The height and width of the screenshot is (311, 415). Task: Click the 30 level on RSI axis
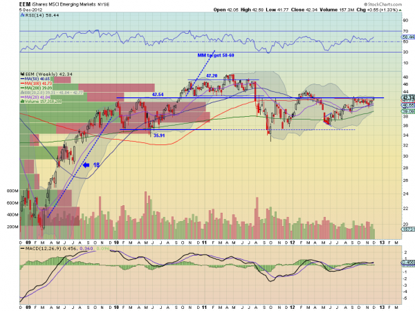coord(405,52)
